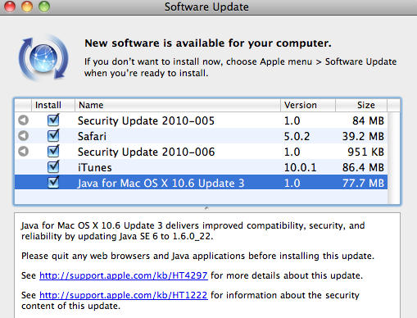The image size is (417, 318).
Task: Sort updates by Size column header
Action: coord(361,105)
